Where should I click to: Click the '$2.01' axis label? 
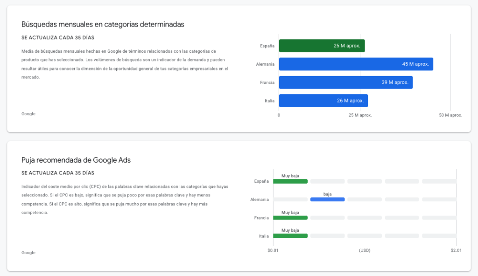click(456, 250)
